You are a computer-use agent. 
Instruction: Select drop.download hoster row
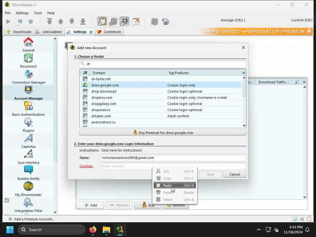(x=161, y=91)
